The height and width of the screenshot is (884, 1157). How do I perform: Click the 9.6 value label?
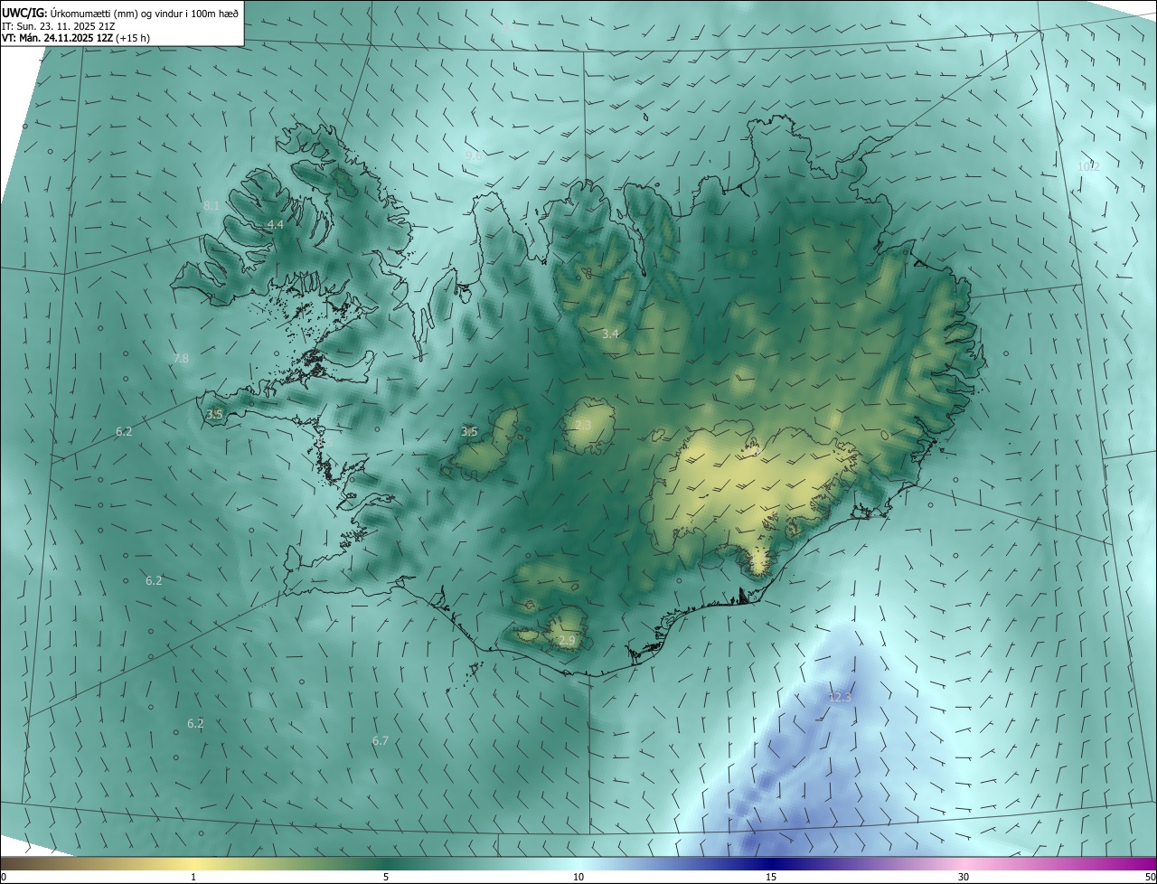pos(474,156)
